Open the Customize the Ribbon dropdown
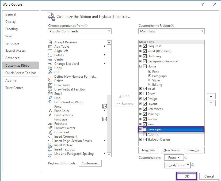This screenshot has width=221, height=181. (172, 31)
